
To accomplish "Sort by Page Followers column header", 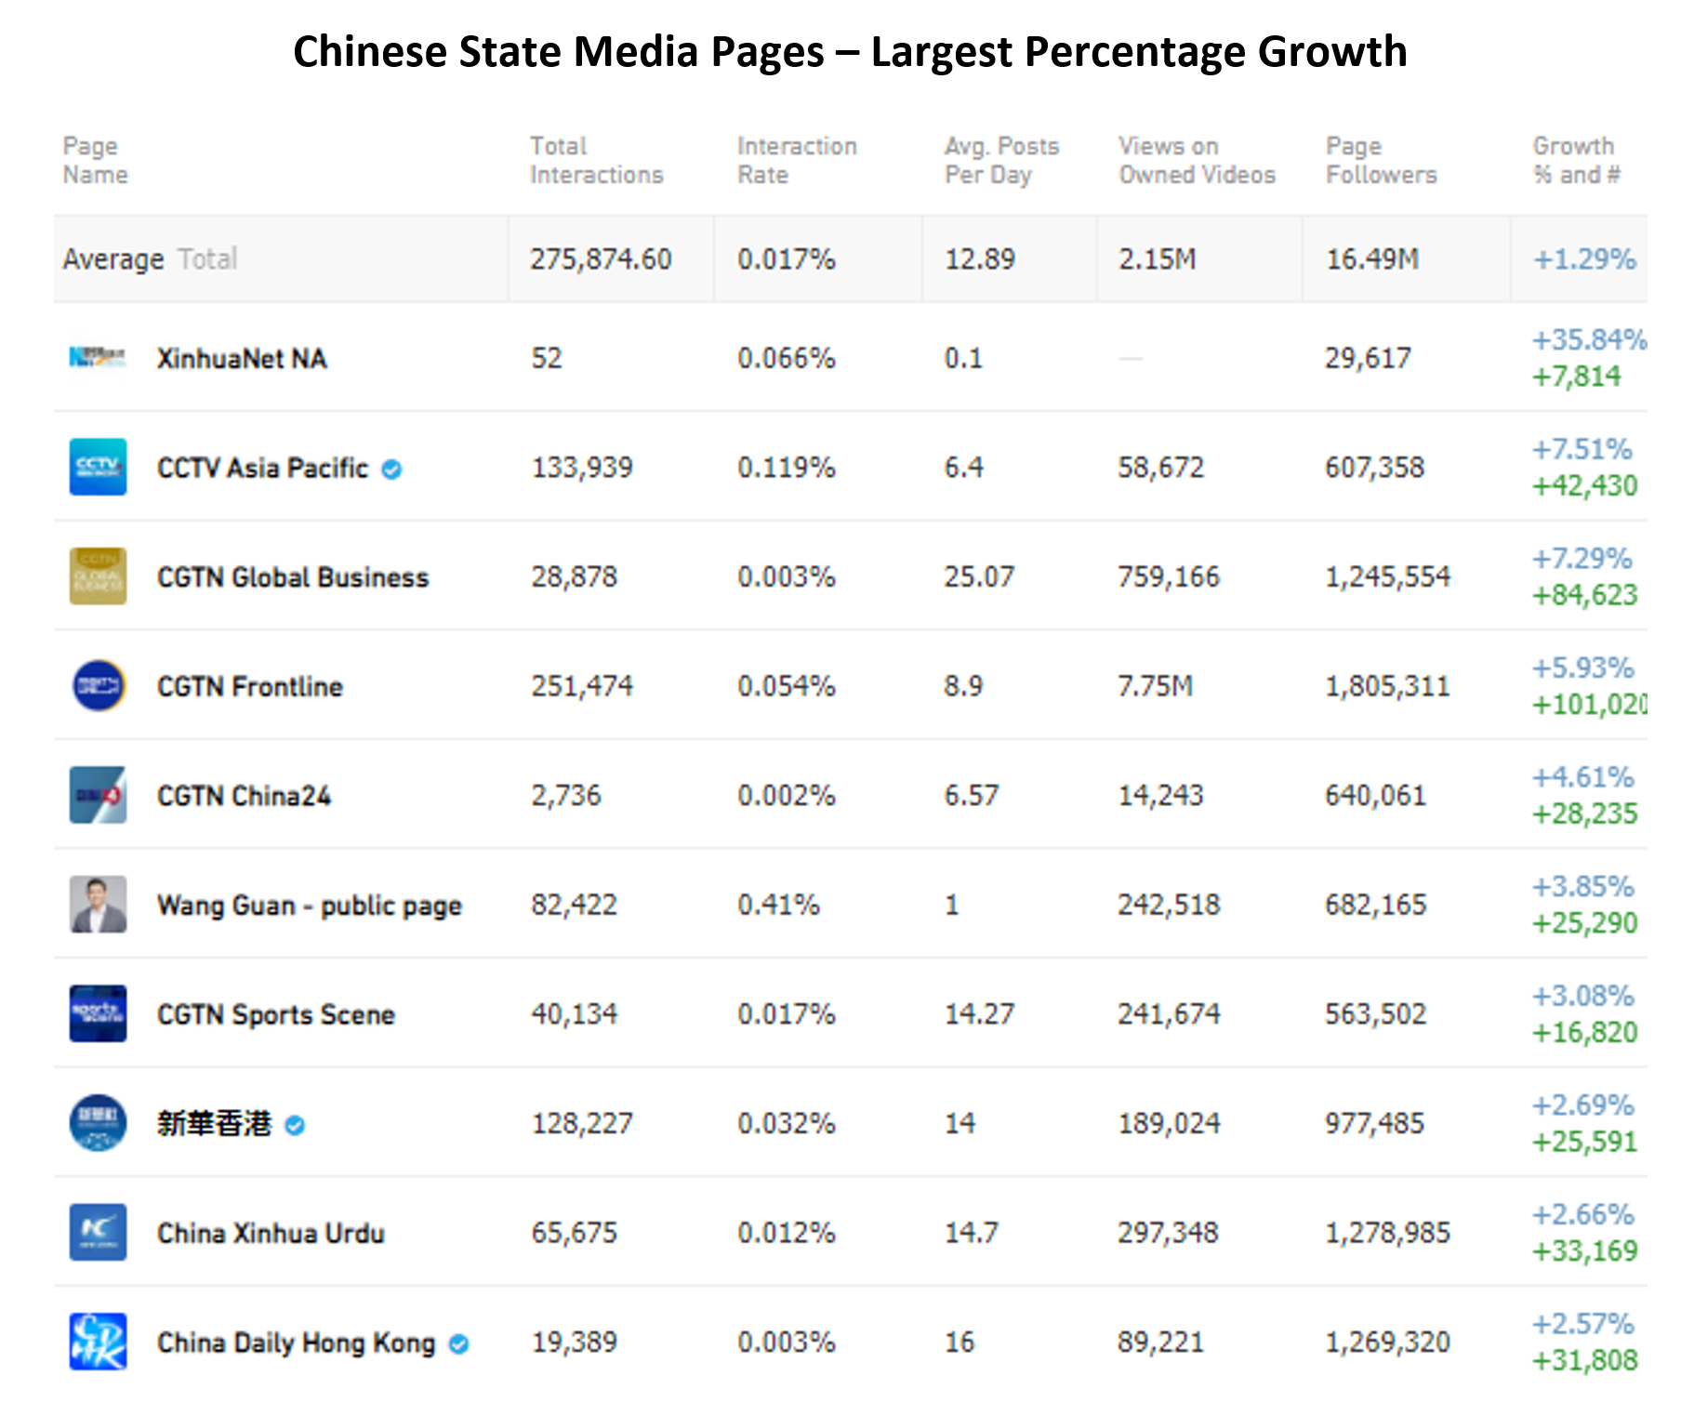I will coord(1381,160).
